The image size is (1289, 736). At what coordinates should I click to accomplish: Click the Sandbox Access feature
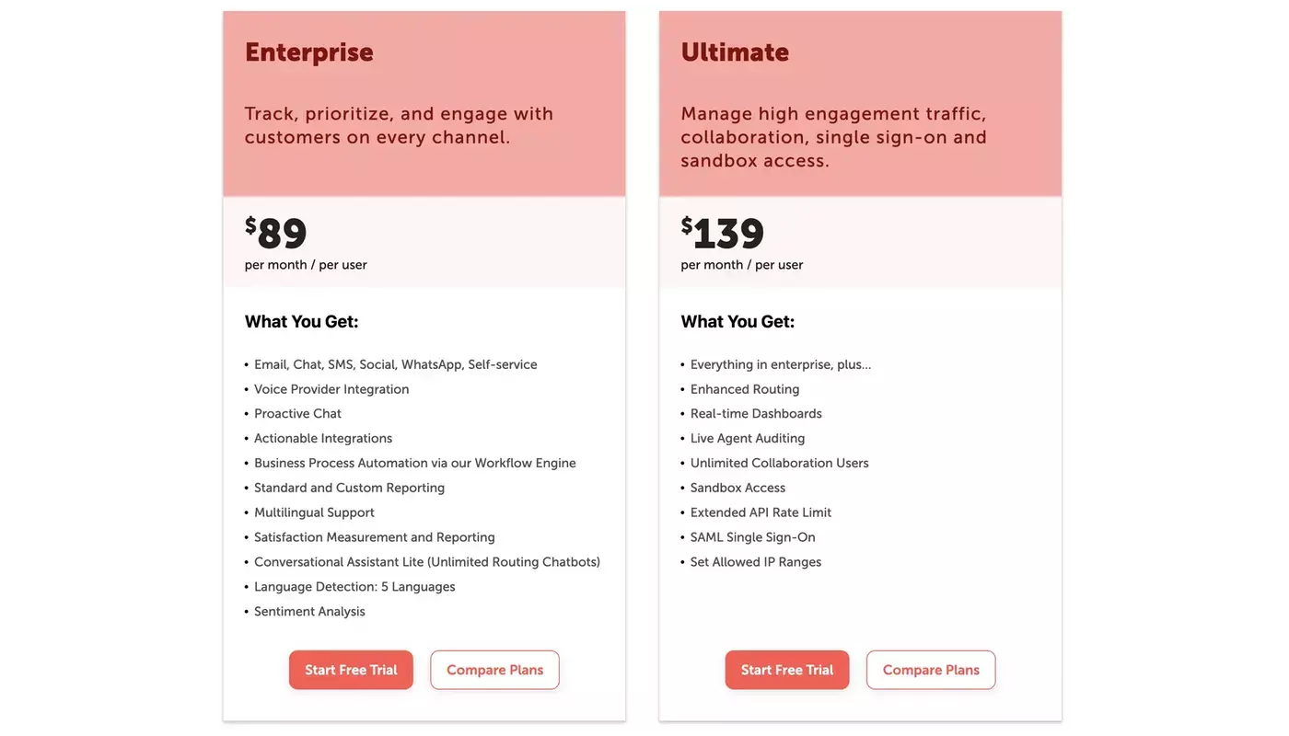(x=737, y=488)
